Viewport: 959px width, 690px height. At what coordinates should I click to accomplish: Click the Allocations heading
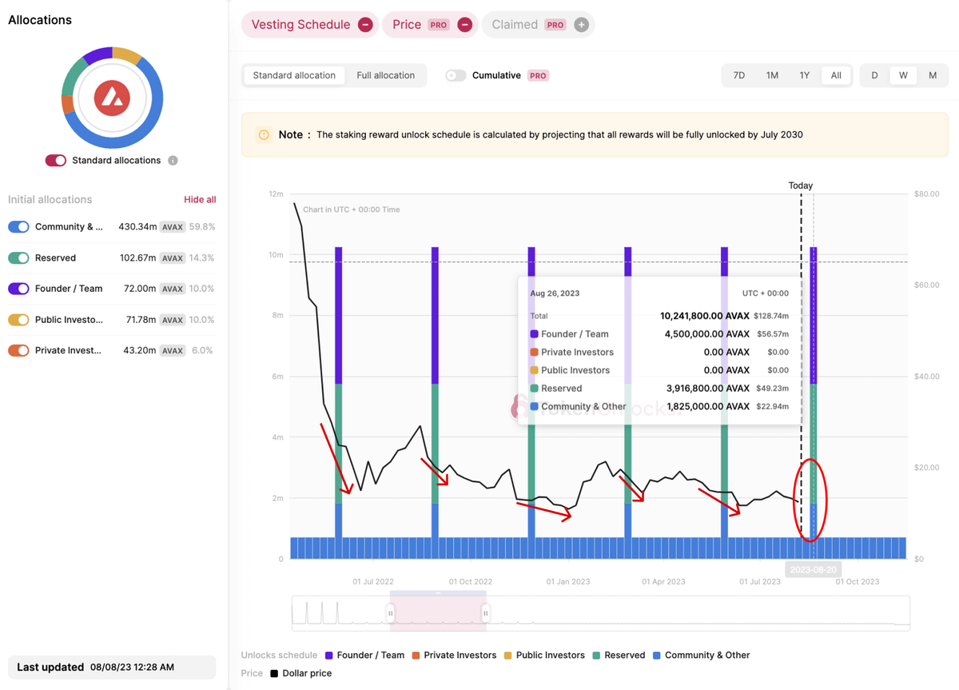40,20
